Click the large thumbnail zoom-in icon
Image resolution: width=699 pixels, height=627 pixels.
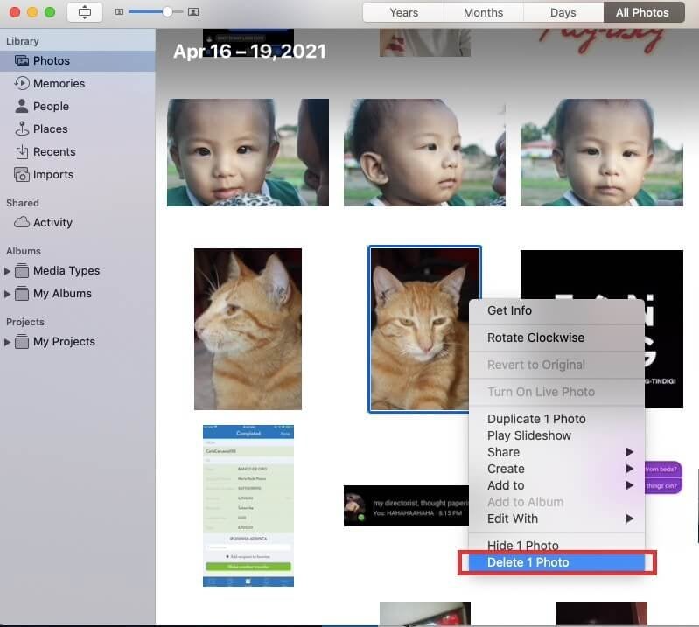[x=193, y=12]
